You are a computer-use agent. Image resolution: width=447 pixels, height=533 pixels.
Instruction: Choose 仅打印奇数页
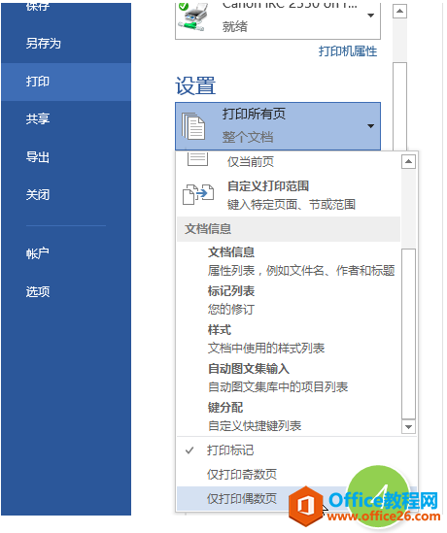pyautogui.click(x=296, y=474)
